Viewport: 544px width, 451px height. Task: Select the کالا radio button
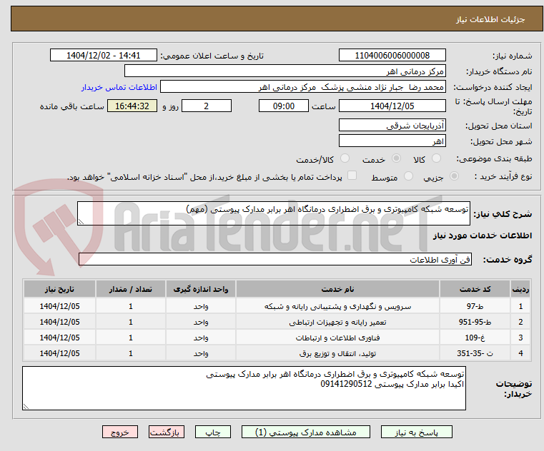(436, 158)
